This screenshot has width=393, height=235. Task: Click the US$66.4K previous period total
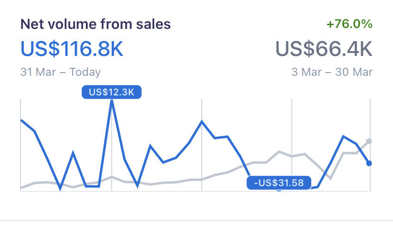pyautogui.click(x=324, y=49)
